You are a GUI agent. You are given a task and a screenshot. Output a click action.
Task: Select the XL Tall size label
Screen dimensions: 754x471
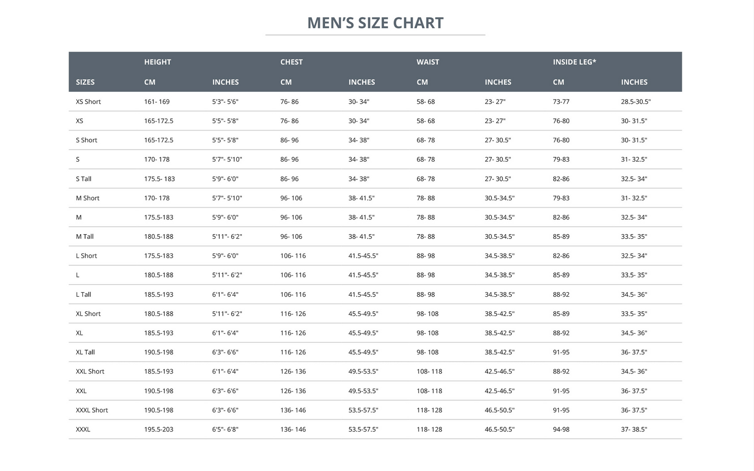pyautogui.click(x=85, y=353)
